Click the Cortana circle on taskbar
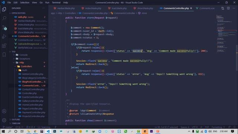Screen dimensions: 238x134 (16, 131)
